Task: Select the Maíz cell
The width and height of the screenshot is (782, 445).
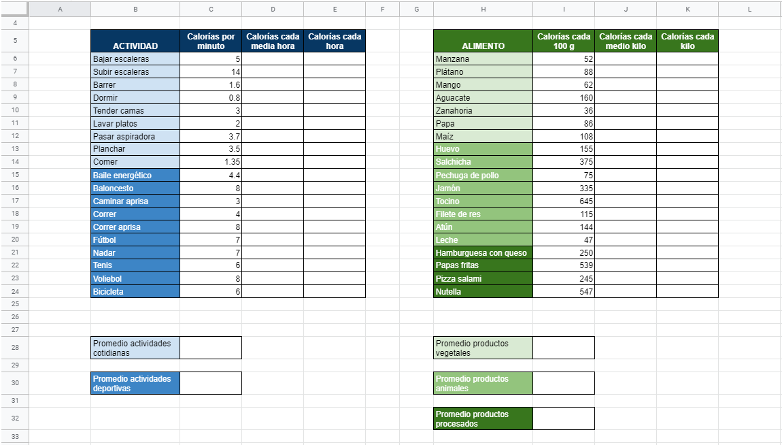Action: 483,137
